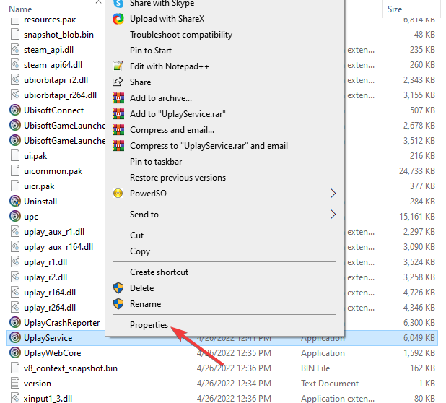Select Rename in the context menu

(145, 304)
